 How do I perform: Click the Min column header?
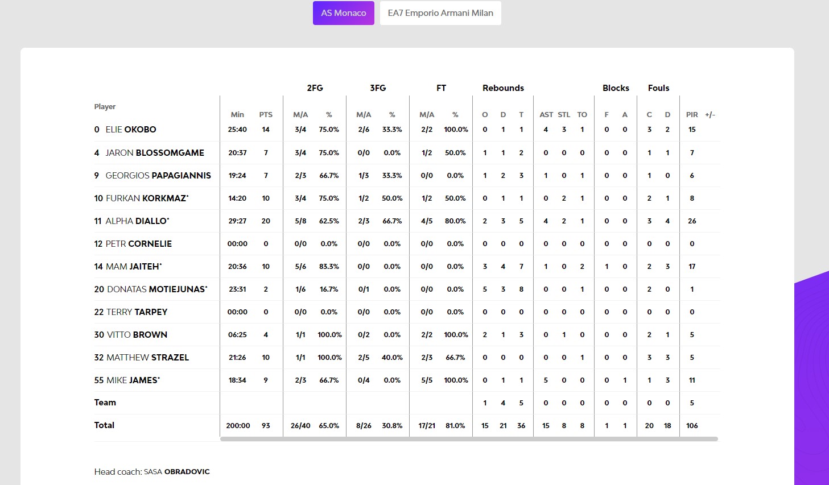pos(237,115)
